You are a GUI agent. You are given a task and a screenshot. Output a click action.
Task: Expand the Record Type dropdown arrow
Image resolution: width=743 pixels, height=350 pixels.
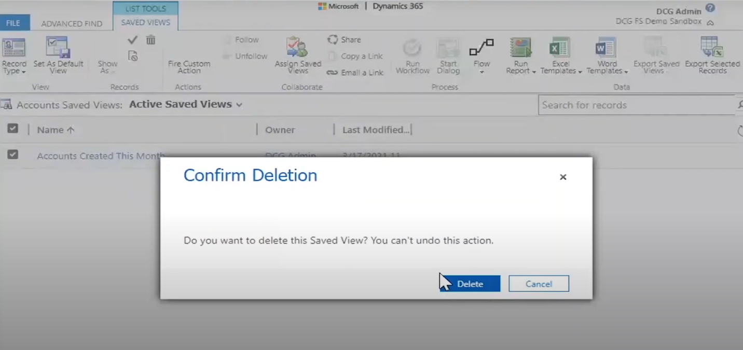[x=24, y=72]
